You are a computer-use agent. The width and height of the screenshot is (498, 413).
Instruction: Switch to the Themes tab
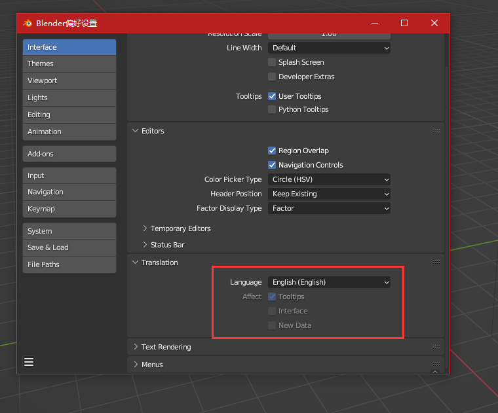coord(69,63)
